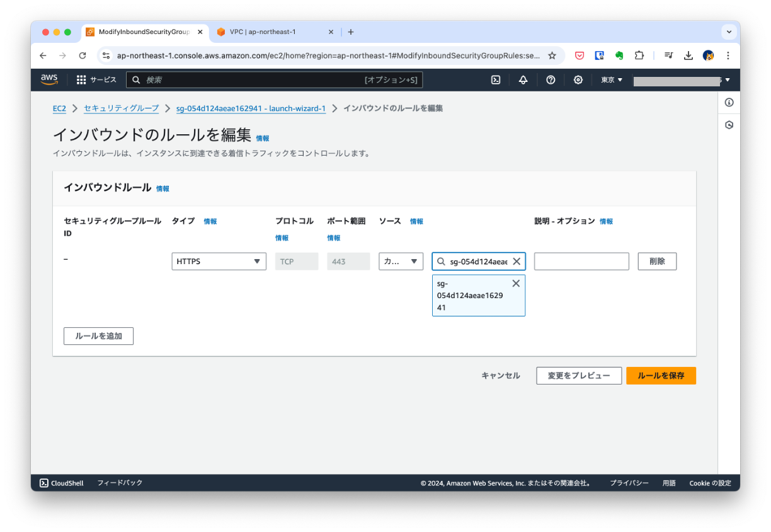Open the Pocket extension icon
This screenshot has height=532, width=771.
580,55
